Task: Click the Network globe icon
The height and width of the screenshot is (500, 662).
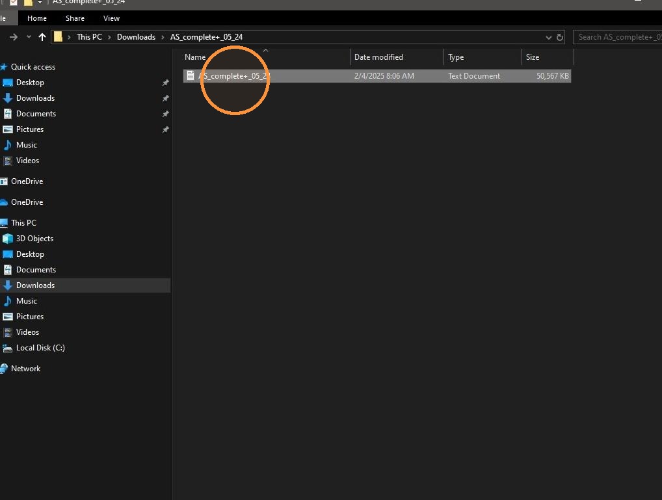Action: pos(4,368)
